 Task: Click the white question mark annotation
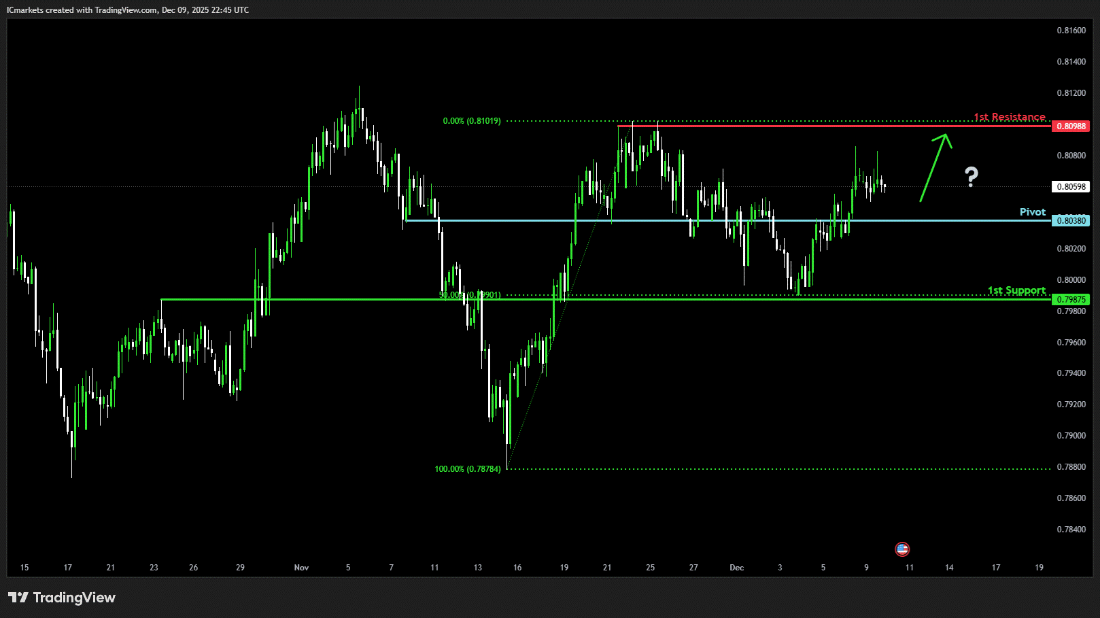[972, 177]
